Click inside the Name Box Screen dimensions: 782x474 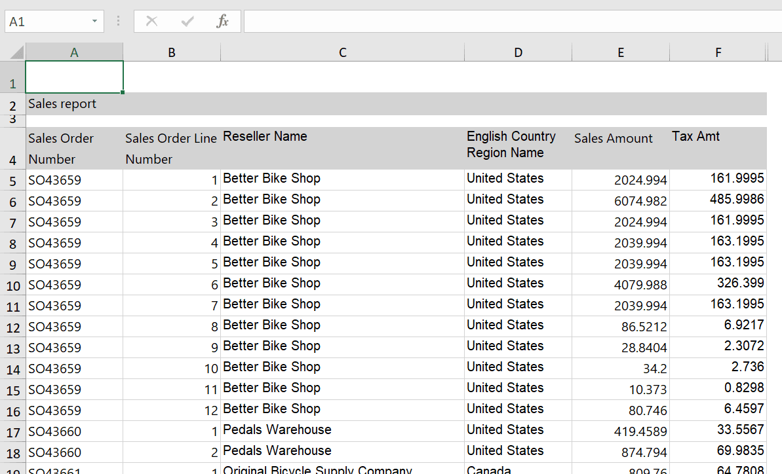pyautogui.click(x=46, y=21)
